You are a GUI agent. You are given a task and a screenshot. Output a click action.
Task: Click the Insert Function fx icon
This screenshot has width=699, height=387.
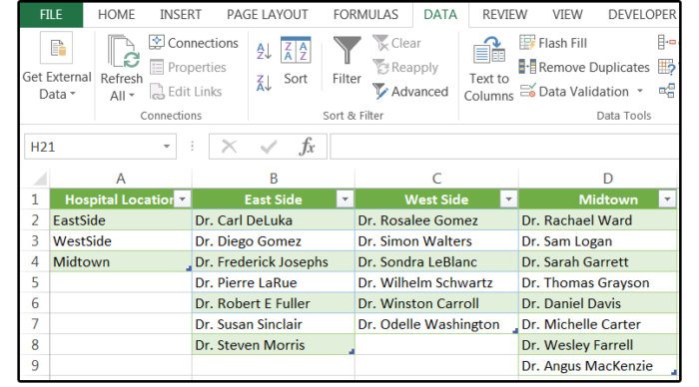(307, 147)
